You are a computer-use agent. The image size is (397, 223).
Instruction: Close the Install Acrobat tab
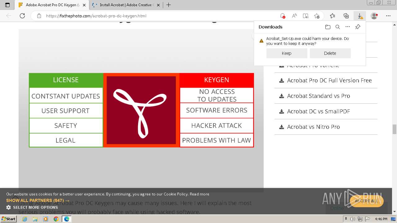[158, 5]
